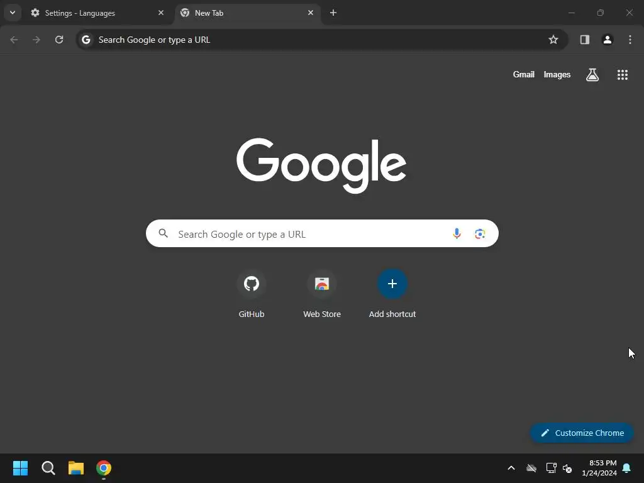644x483 pixels.
Task: Focus the address bar URL field
Action: (x=321, y=40)
